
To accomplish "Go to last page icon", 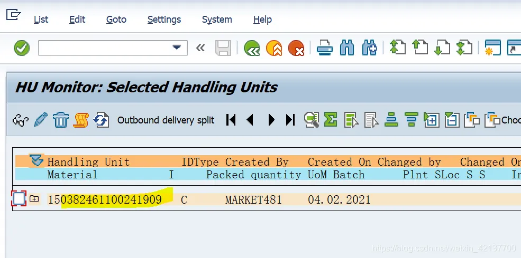I will pos(464,47).
